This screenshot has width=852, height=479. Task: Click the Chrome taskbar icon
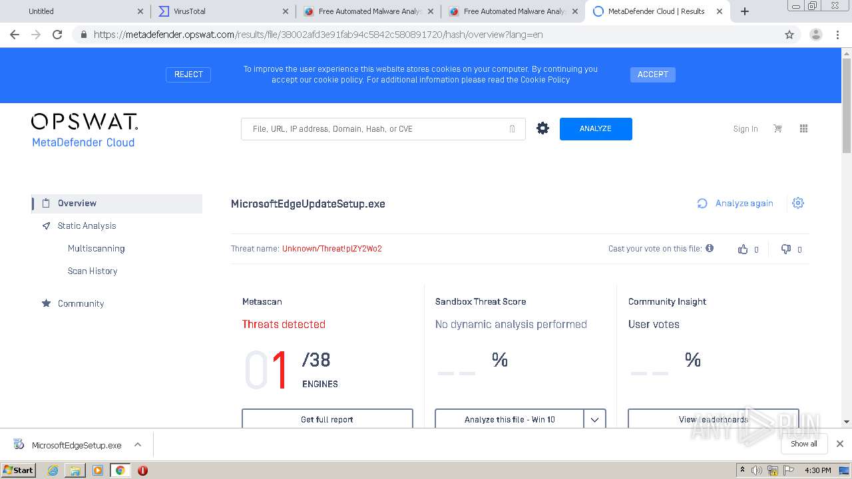coord(120,470)
